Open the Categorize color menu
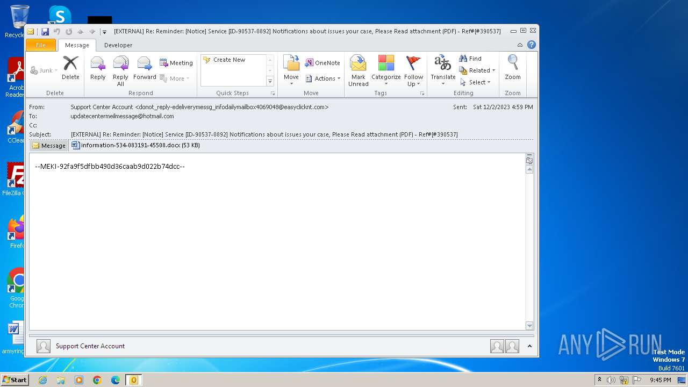 point(386,71)
